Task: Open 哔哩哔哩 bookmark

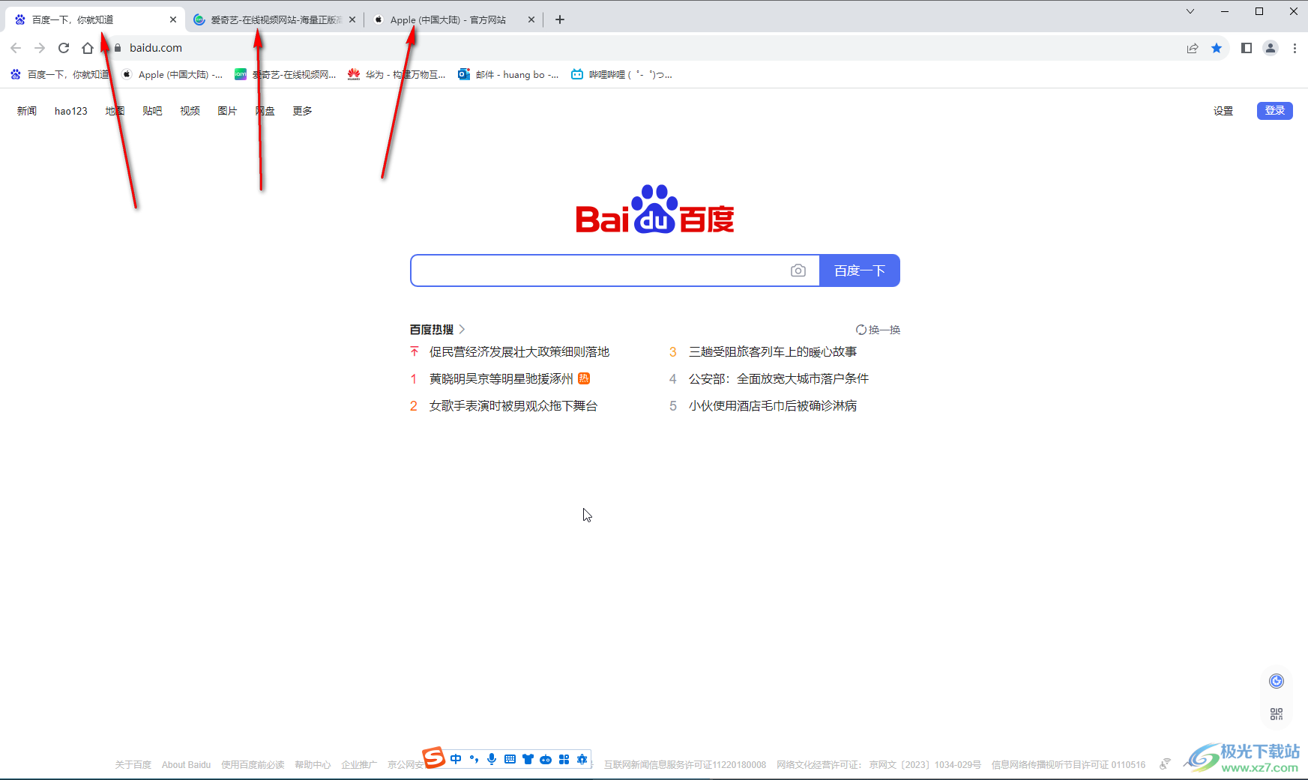Action: [621, 74]
